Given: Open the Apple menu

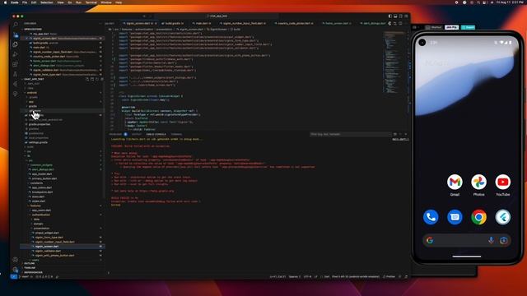Looking at the screenshot, I should tap(6, 2).
